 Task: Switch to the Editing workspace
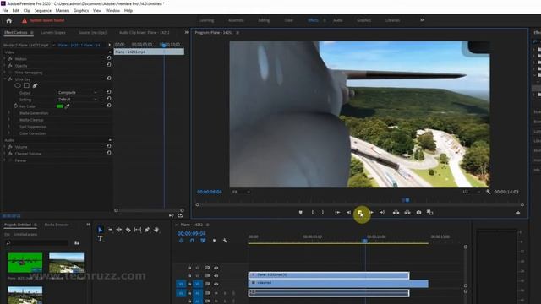click(264, 20)
